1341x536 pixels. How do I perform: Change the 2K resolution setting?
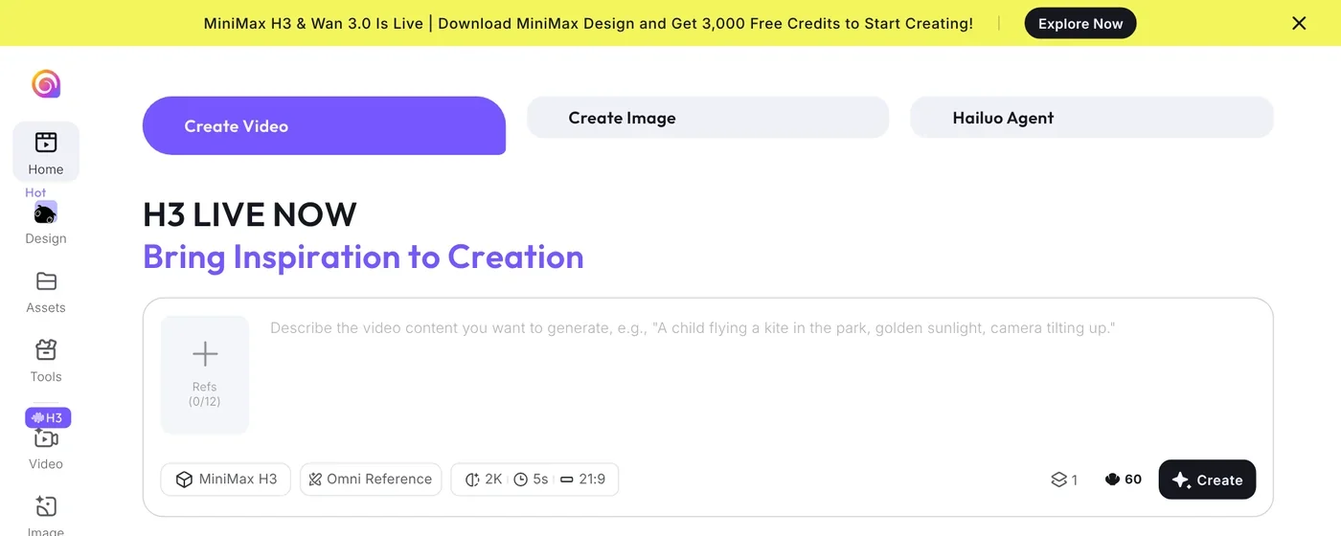click(x=484, y=480)
